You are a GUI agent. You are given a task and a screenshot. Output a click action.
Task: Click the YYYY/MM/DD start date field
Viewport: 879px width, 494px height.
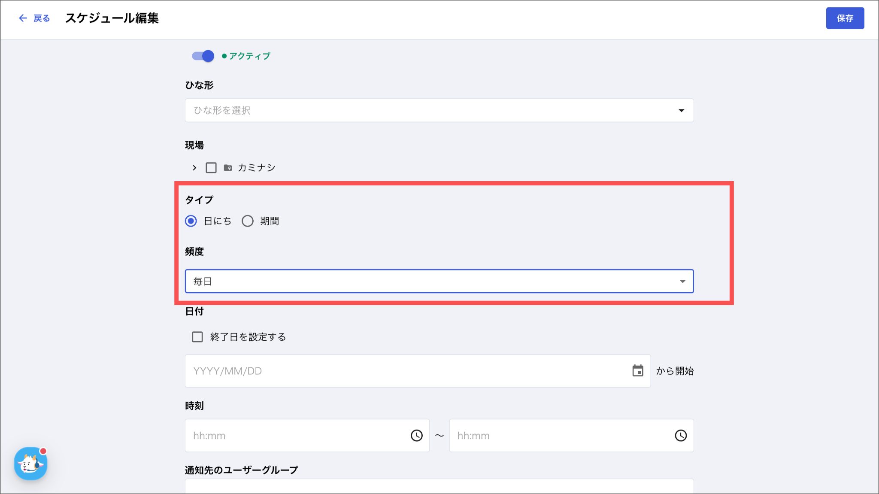pyautogui.click(x=418, y=371)
